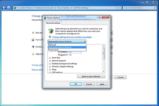Click the forward navigation arrow button
This screenshot has width=159, height=106.
tap(9, 8)
